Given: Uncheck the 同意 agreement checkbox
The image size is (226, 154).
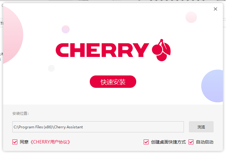Looking at the screenshot, I should [x=15, y=142].
